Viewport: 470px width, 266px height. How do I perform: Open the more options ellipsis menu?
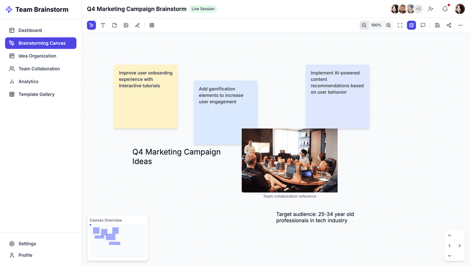pyautogui.click(x=460, y=25)
